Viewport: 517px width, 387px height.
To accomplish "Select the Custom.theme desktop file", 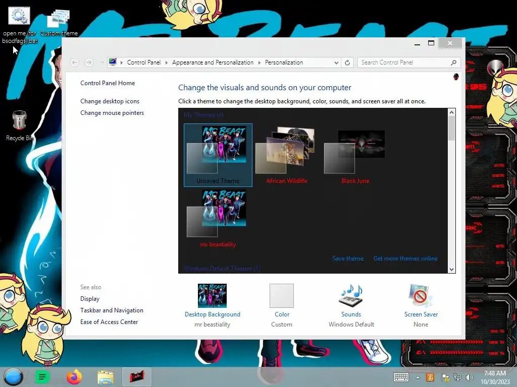I will [x=59, y=22].
